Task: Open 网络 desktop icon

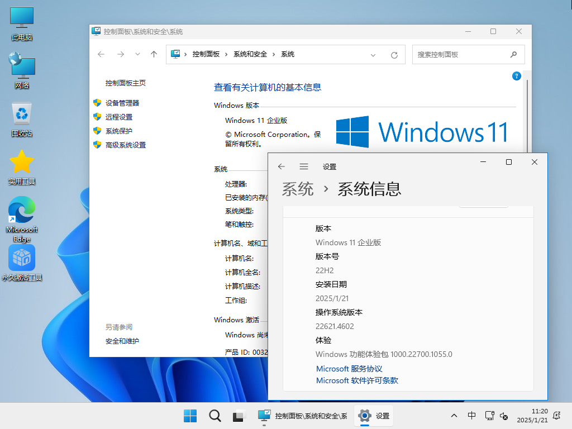Action: (x=22, y=71)
